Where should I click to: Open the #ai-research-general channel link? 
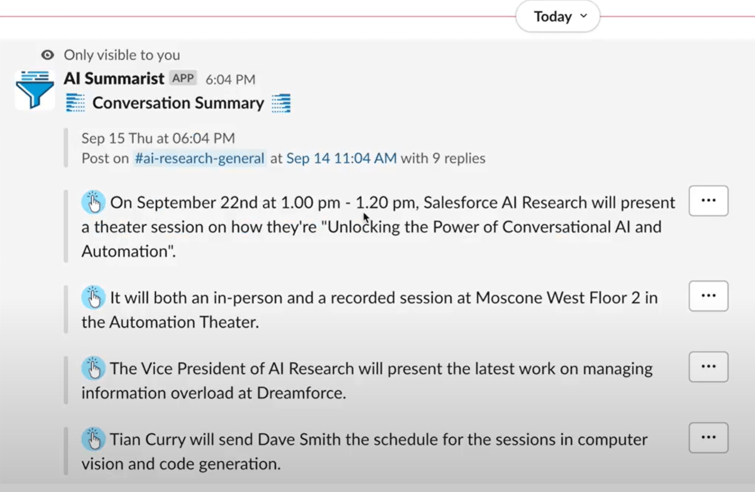coord(199,158)
